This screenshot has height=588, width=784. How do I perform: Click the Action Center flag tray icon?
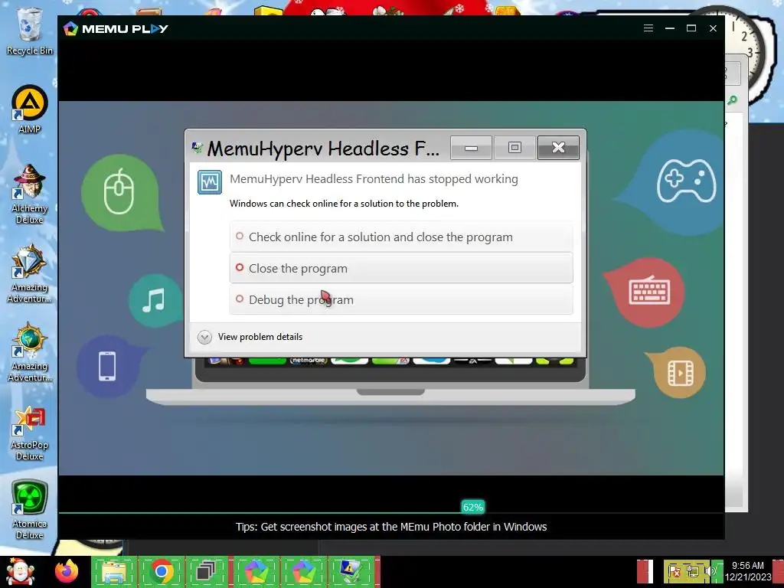click(x=674, y=571)
